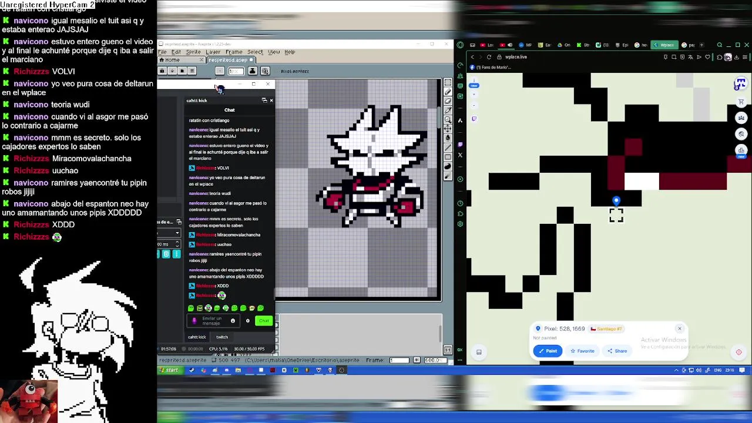
Task: Select the Contour blob tool in Aseprite
Action: click(448, 166)
